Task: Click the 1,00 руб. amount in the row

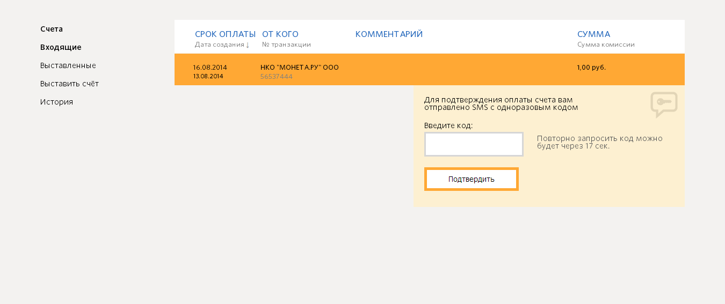Action: click(x=591, y=68)
